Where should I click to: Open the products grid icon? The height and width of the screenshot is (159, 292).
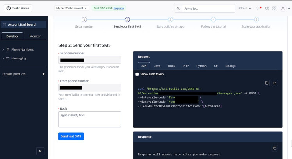pyautogui.click(x=274, y=8)
